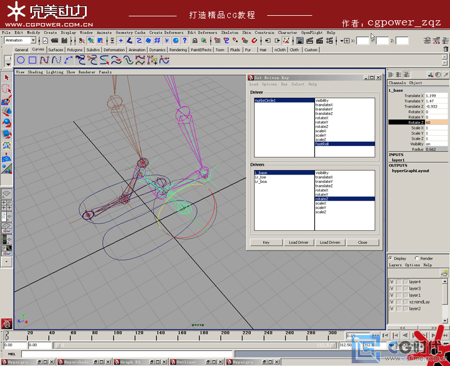Open the shelf menu arrow button
Viewport: 450px width, 366px height.
[8, 65]
